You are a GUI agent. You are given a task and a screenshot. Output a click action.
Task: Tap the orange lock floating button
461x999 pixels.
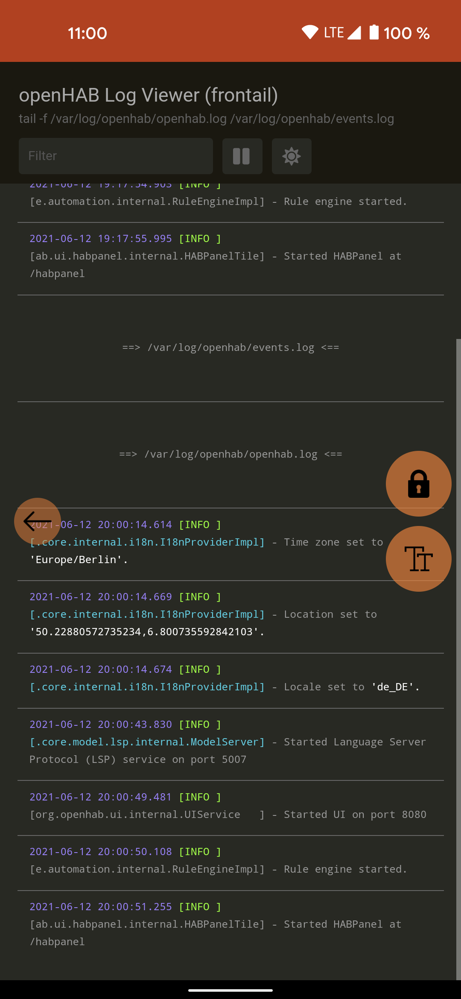(418, 484)
